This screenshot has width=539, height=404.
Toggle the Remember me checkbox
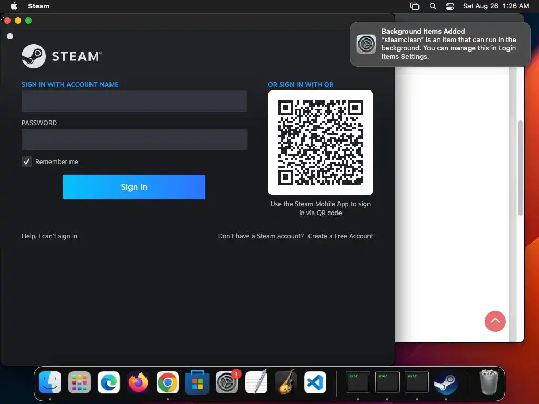[x=26, y=161]
